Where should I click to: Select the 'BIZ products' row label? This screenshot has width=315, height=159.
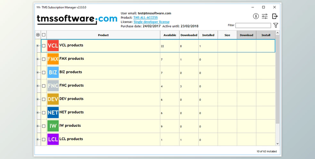click(x=71, y=72)
